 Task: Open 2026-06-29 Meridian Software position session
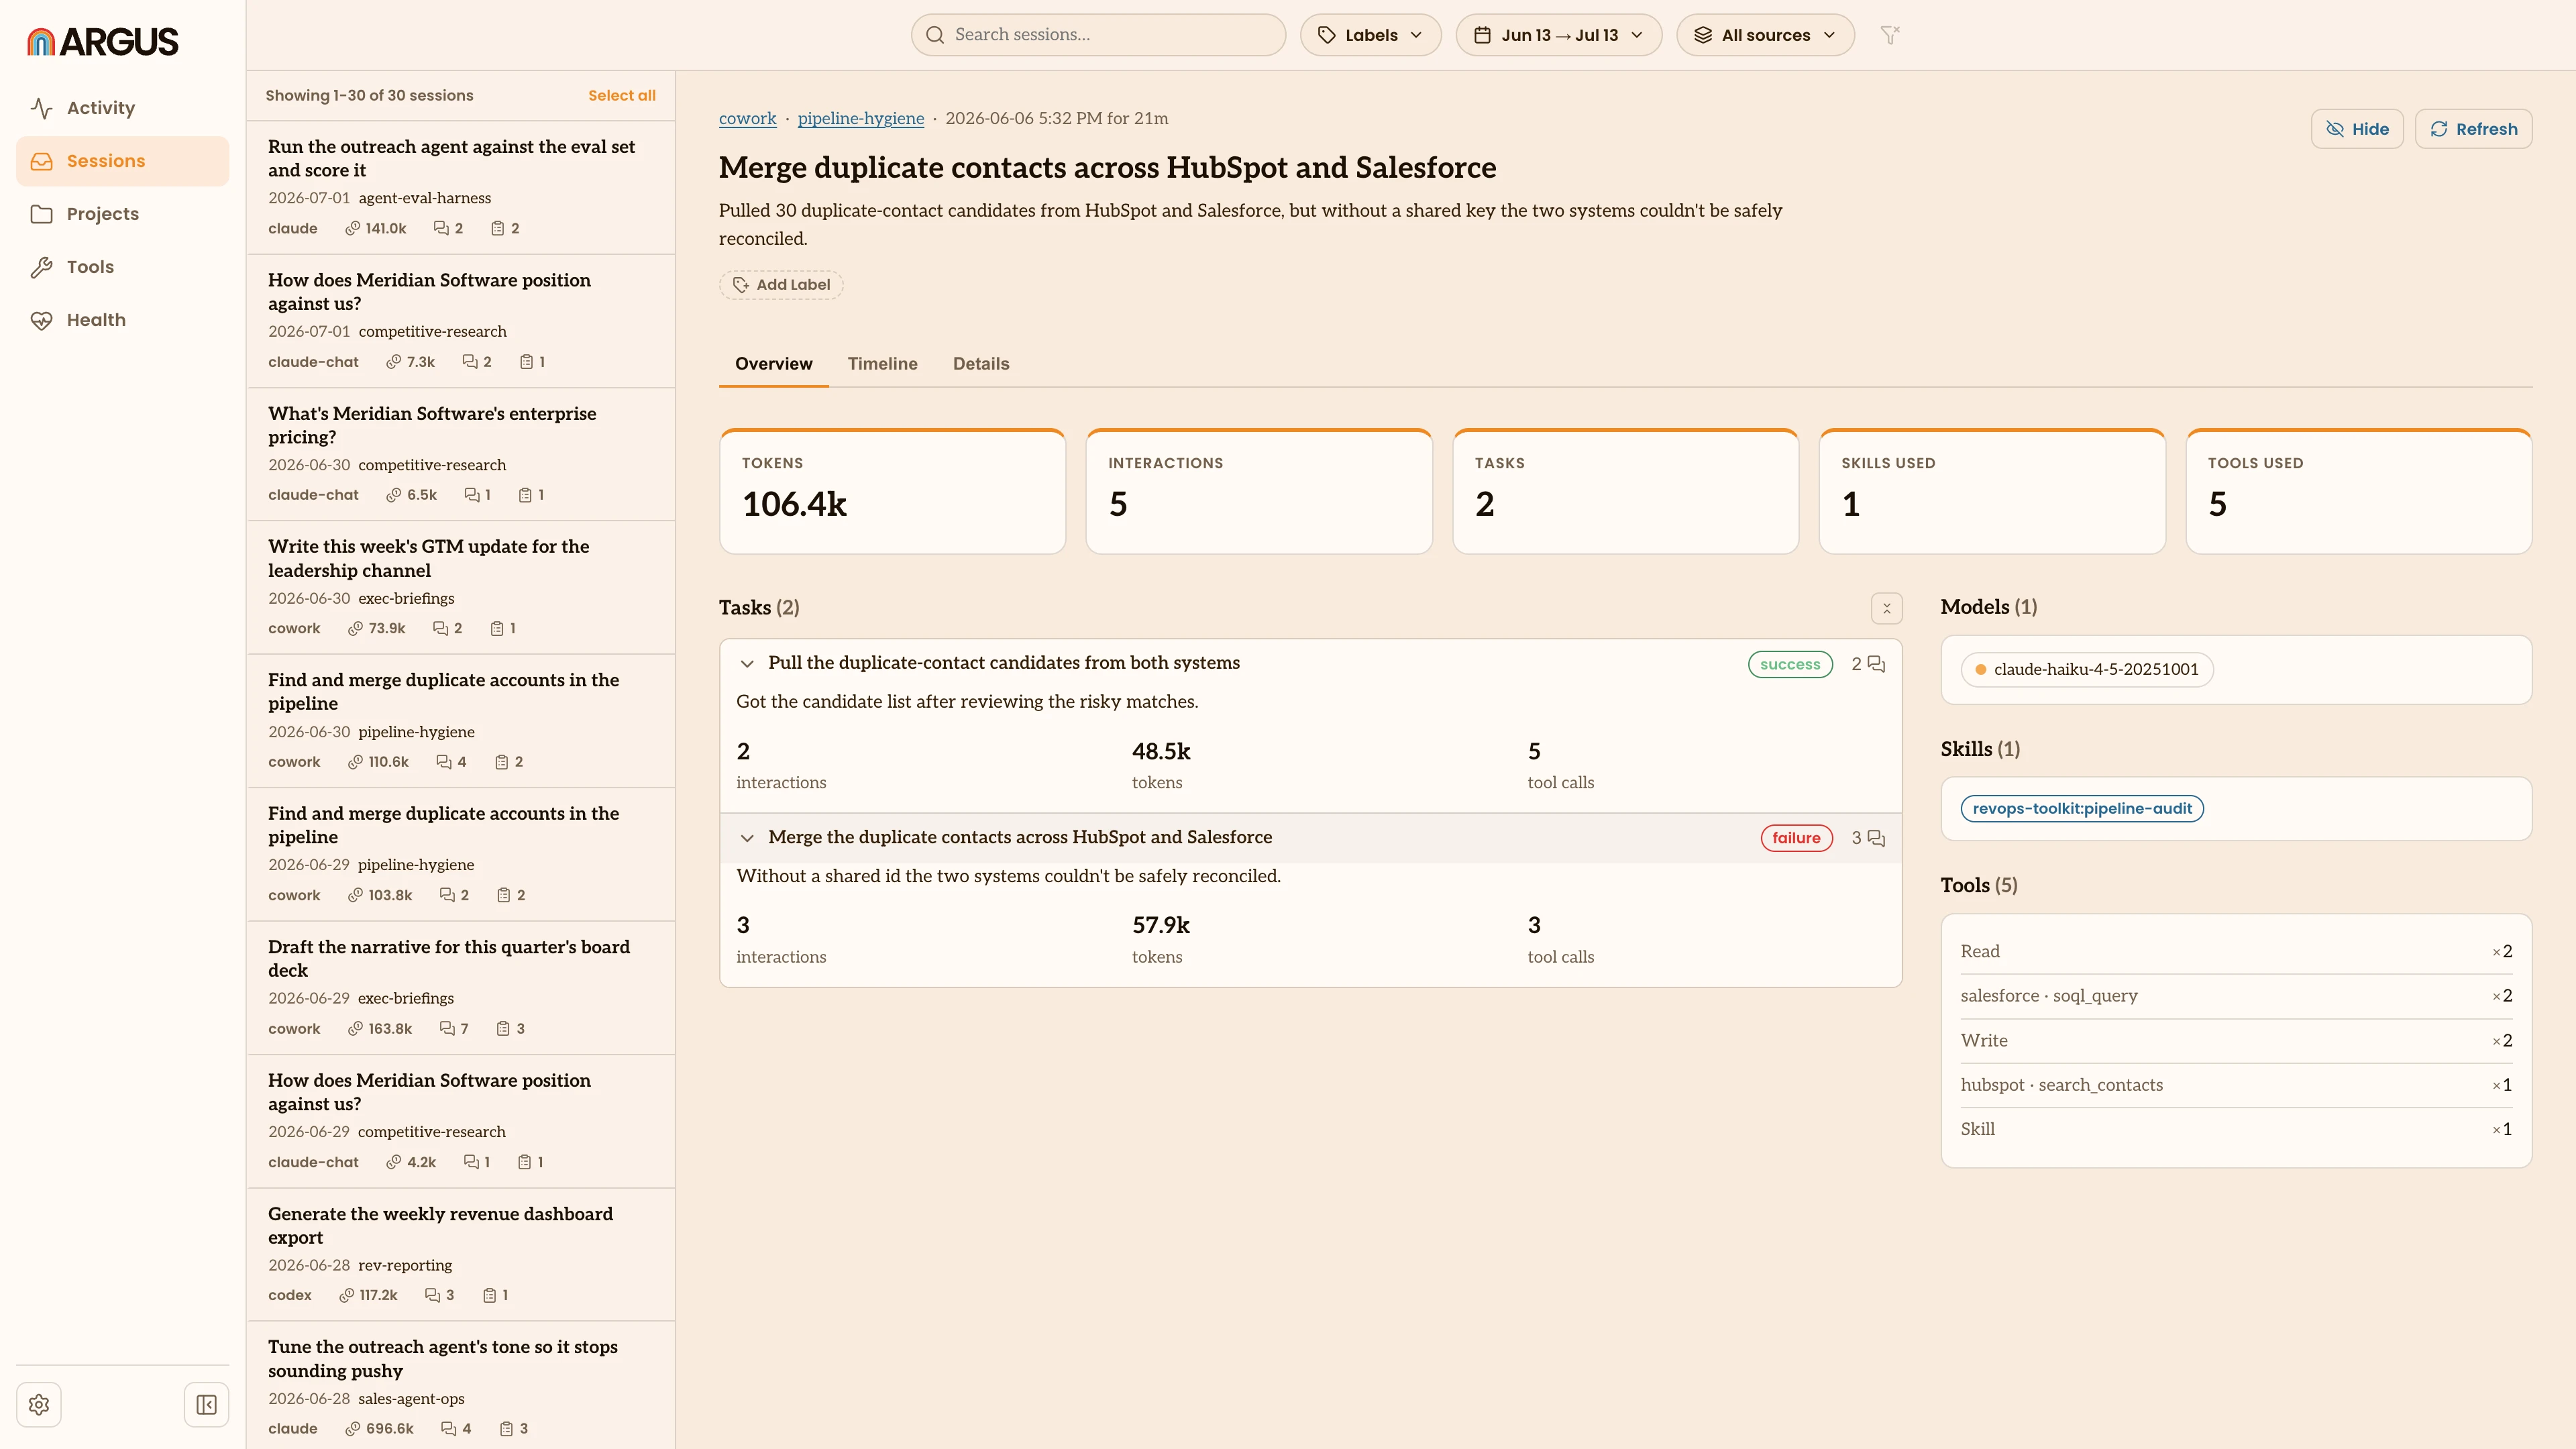coord(461,1121)
